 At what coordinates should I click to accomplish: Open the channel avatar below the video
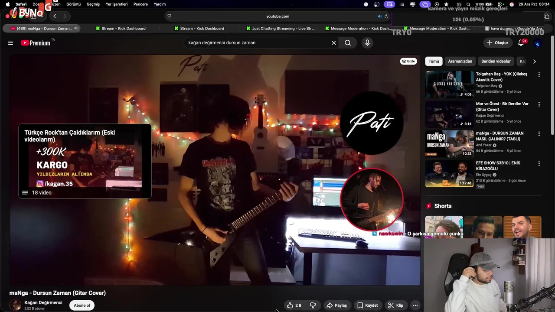[x=15, y=305]
